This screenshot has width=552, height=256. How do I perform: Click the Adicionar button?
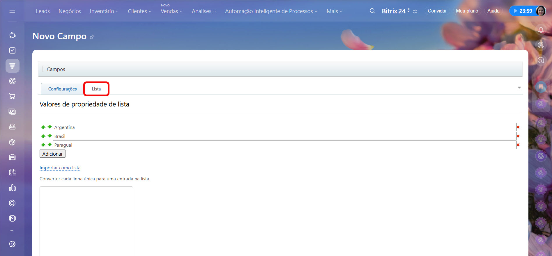pos(52,154)
